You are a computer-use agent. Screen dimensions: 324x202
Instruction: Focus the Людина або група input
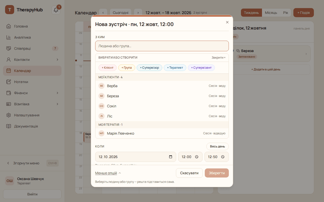(x=162, y=46)
